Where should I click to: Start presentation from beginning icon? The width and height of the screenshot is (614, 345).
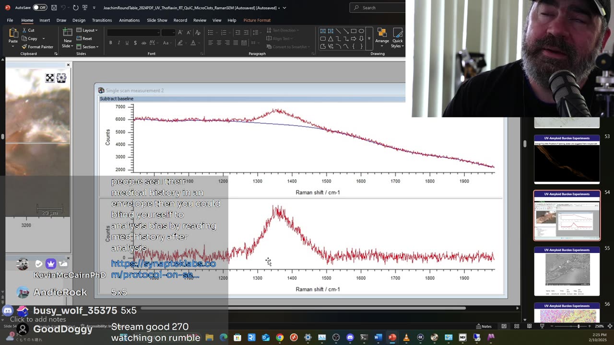click(x=85, y=8)
